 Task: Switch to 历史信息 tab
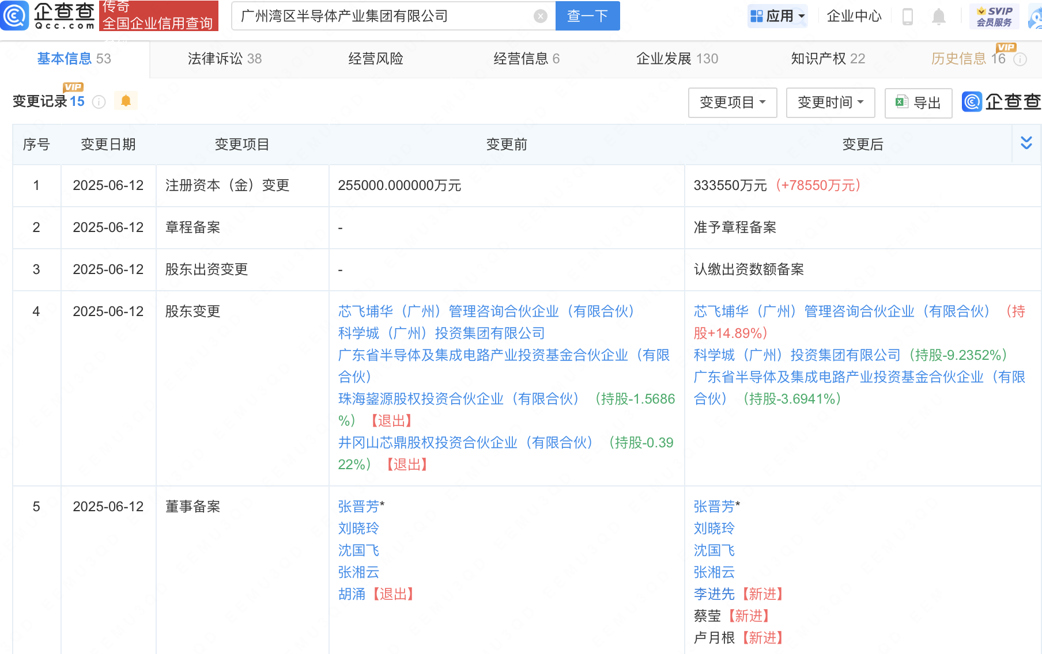[x=968, y=59]
